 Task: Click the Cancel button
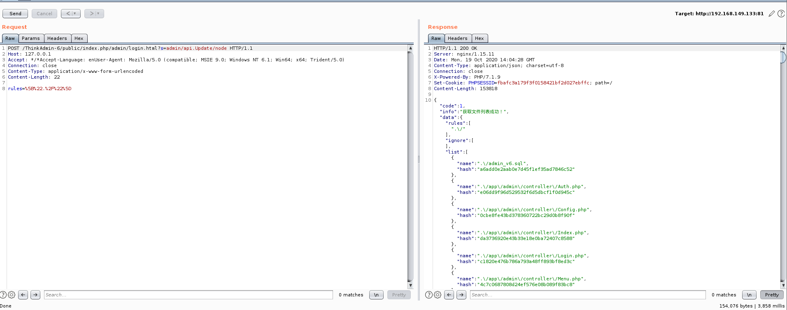[x=44, y=14]
